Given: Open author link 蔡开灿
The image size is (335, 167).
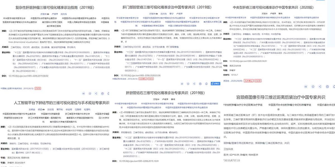Looking at the screenshot, I should 60,109.
